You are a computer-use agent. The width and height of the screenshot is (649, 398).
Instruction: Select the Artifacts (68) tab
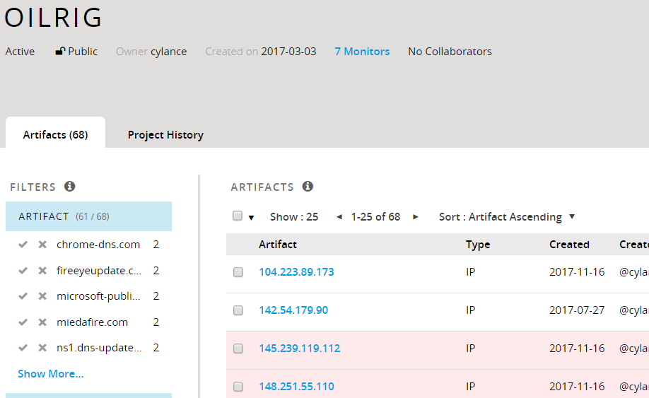click(x=55, y=134)
